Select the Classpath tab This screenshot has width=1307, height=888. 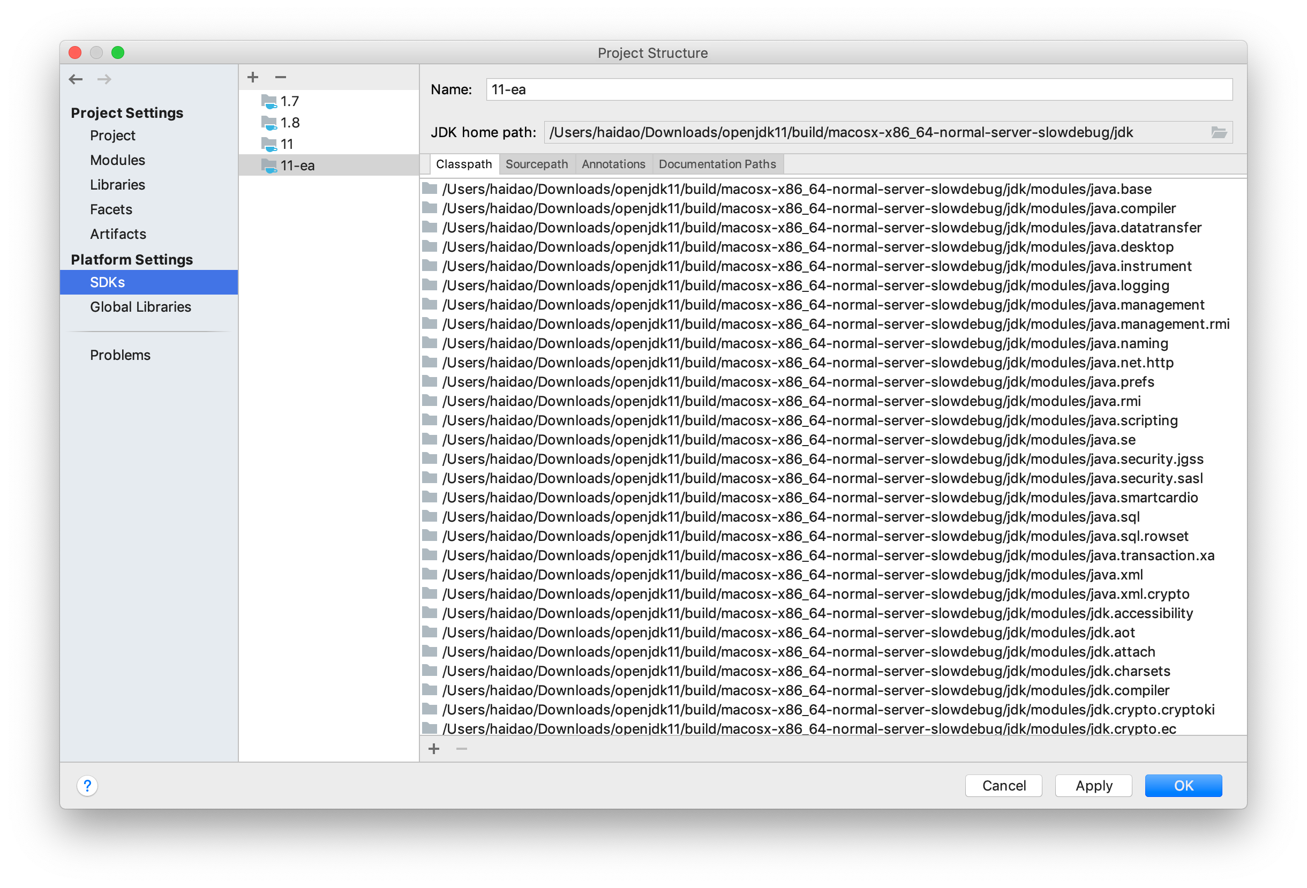coord(463,164)
